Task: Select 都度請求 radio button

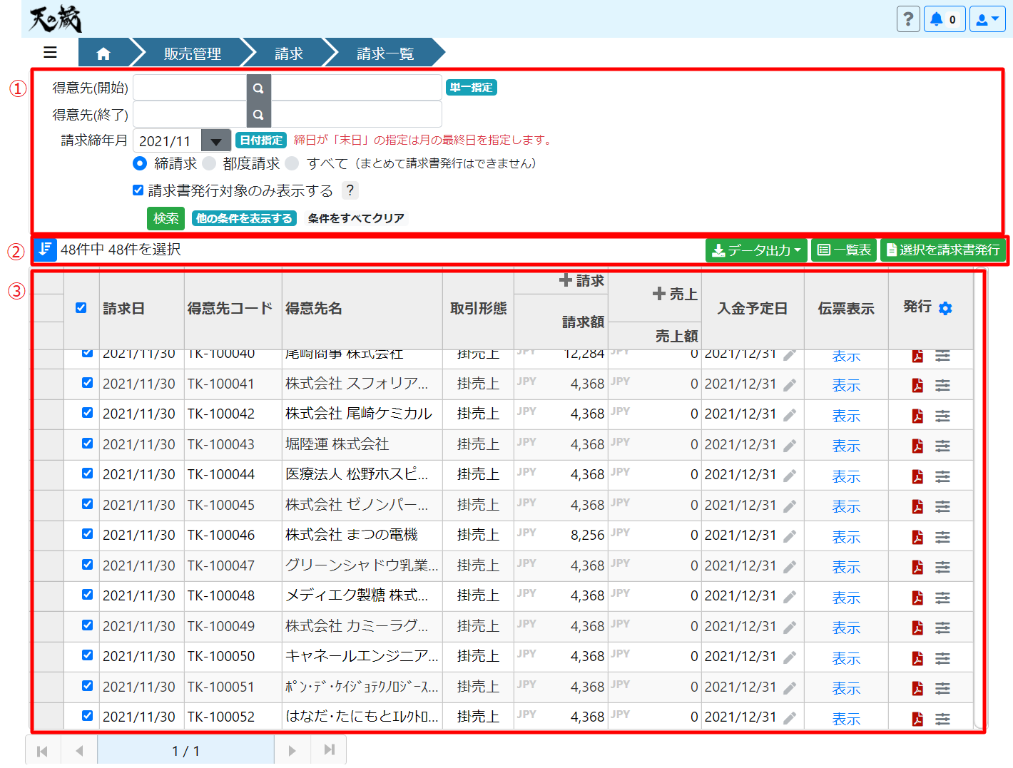Action: (209, 163)
